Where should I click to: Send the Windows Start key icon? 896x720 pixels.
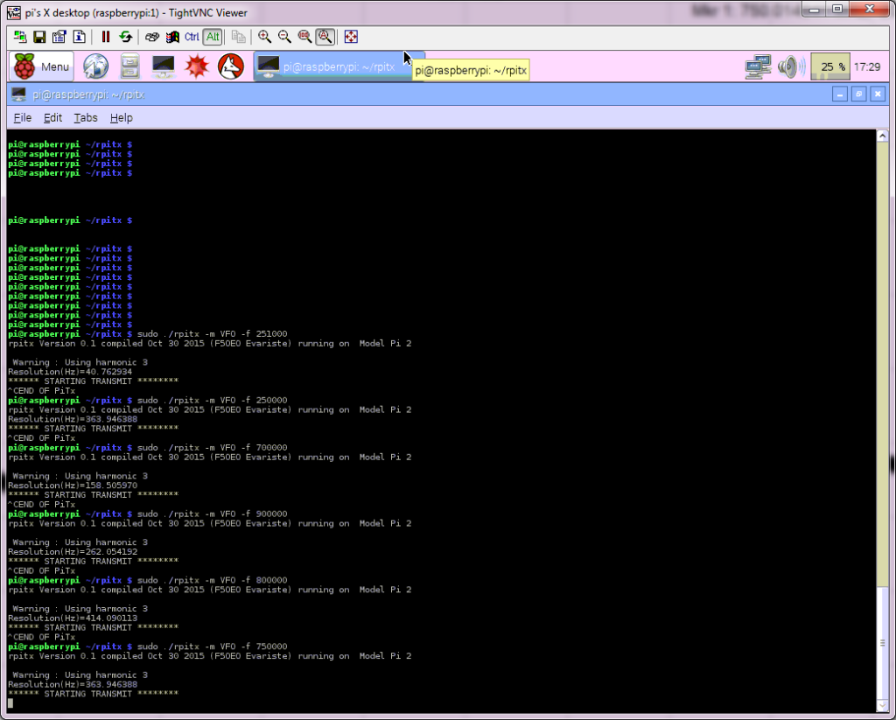[172, 37]
